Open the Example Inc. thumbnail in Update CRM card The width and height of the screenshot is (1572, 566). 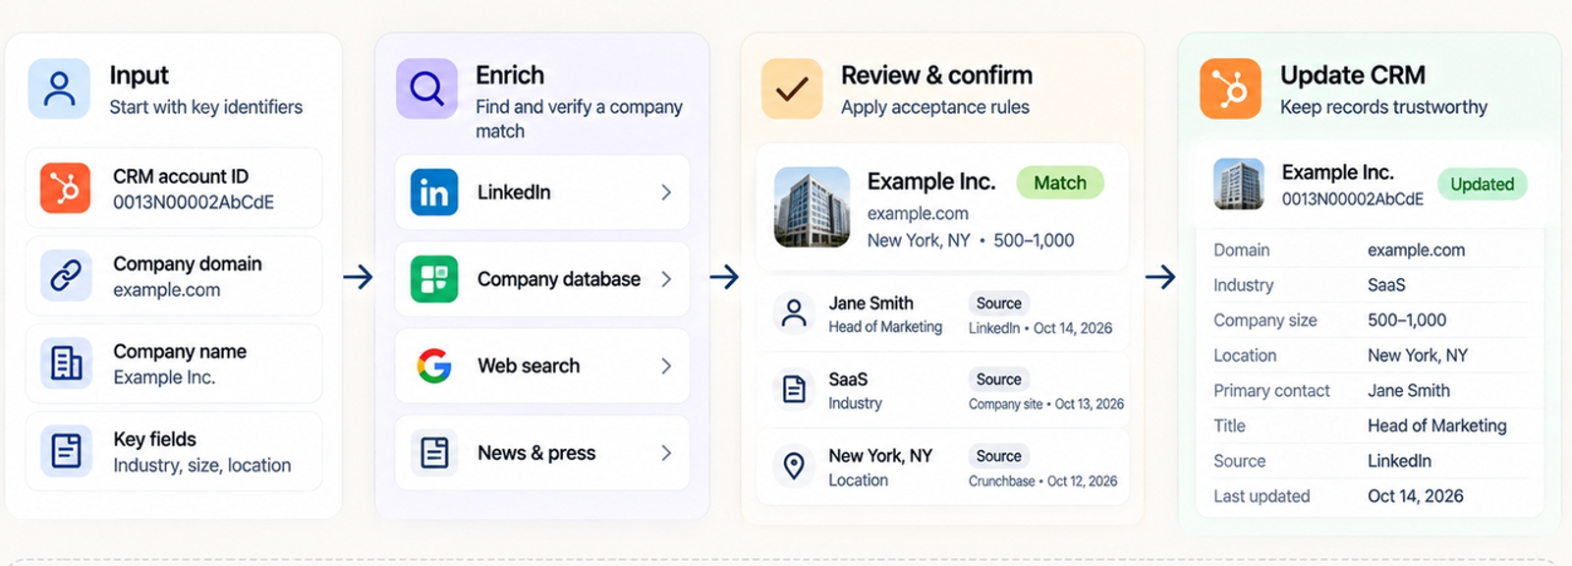1238,184
